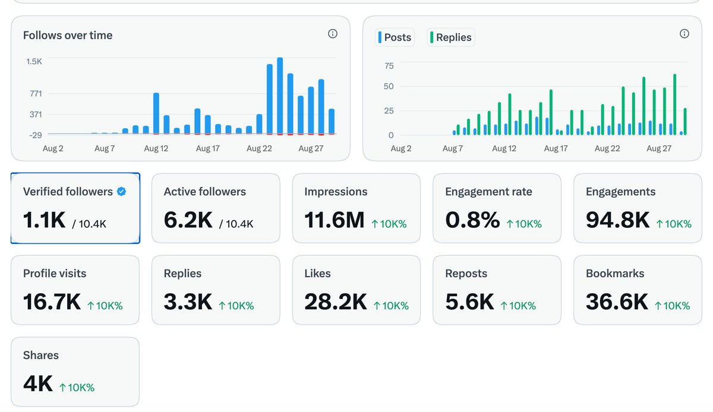This screenshot has width=713, height=412.
Task: Select the Engagements card showing 94.8K
Action: (x=638, y=208)
